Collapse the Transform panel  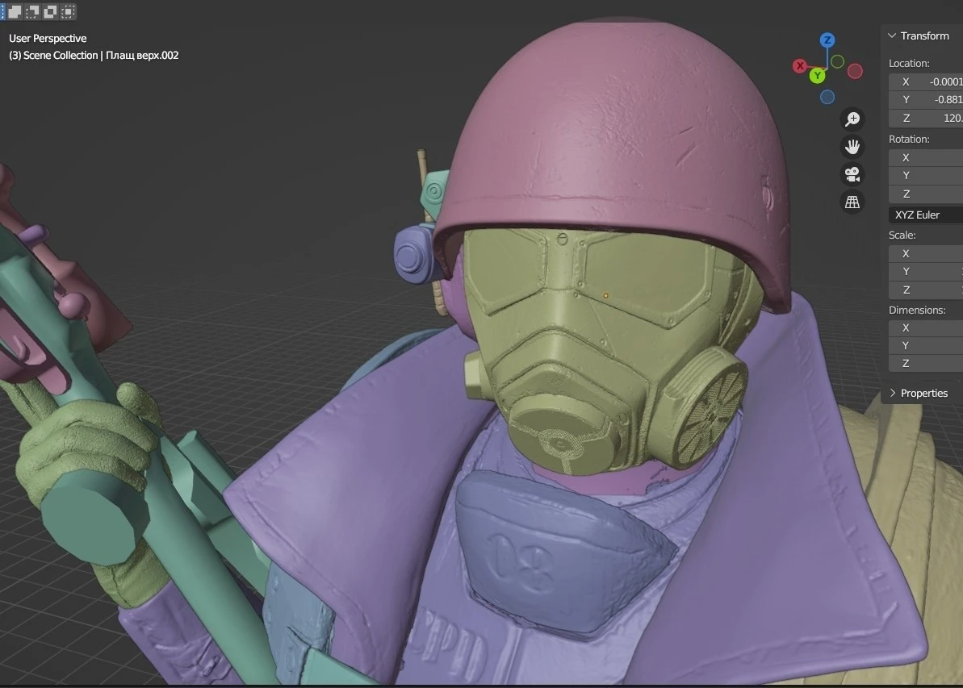click(x=892, y=35)
